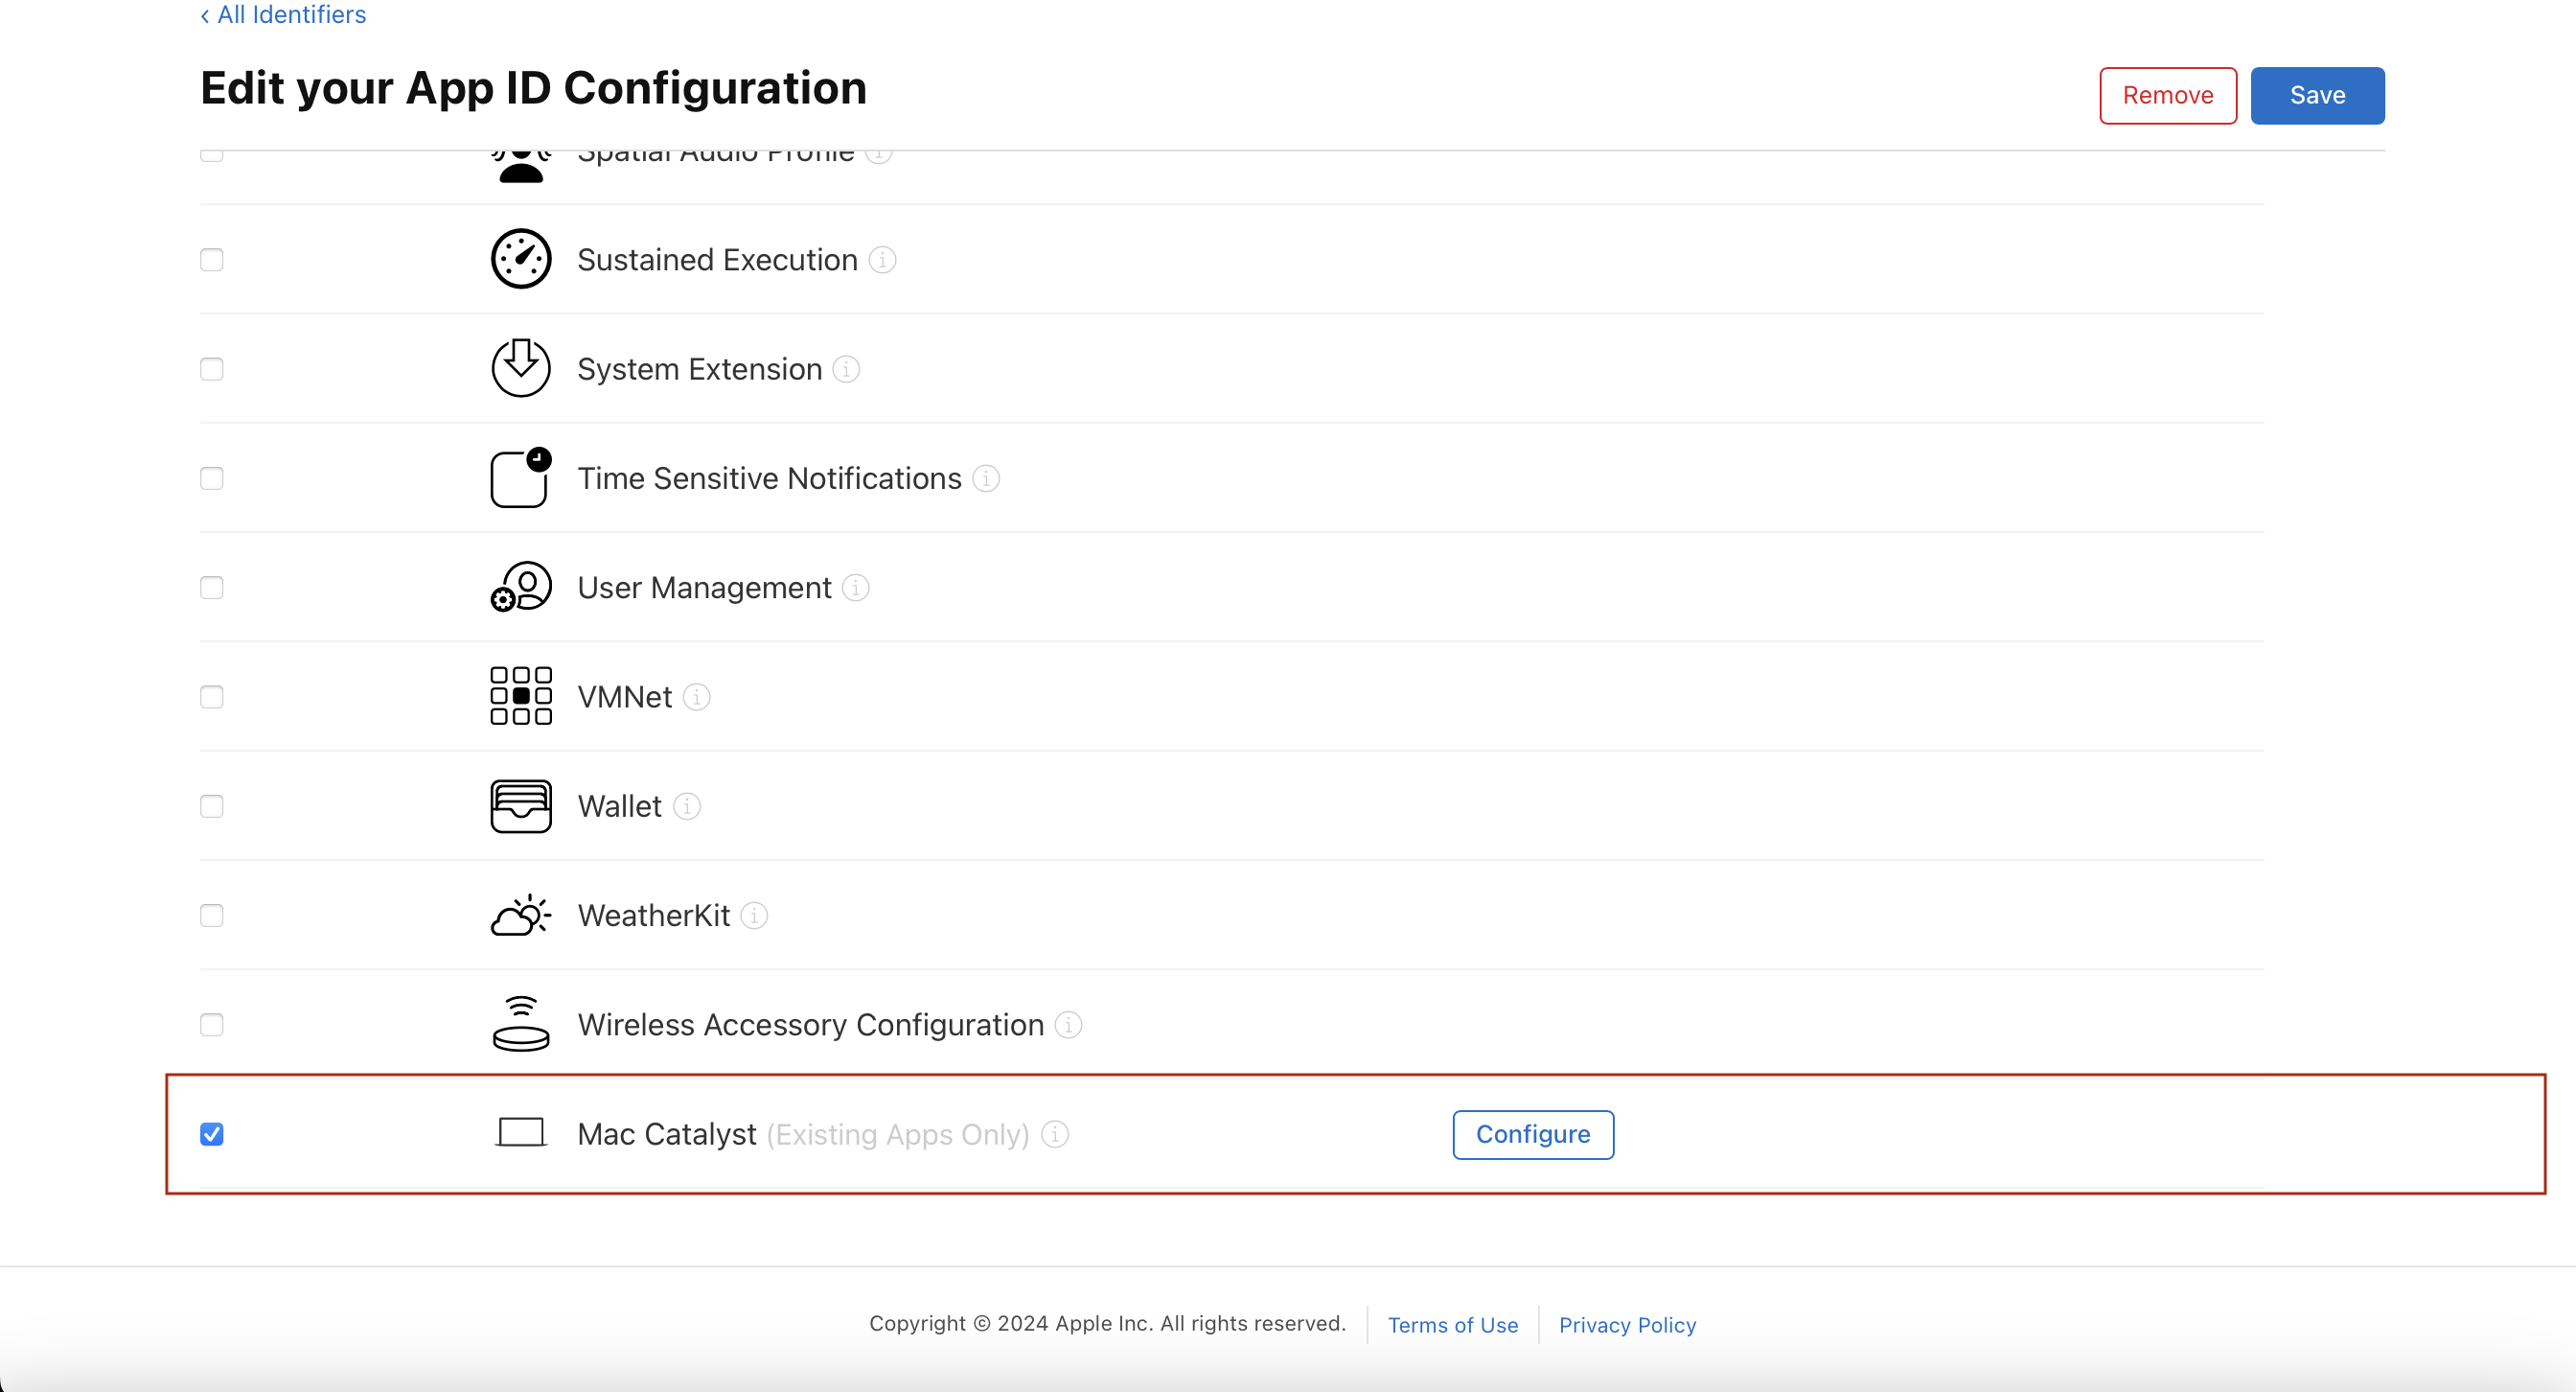Click the Wireless Accessory Configuration icon
This screenshot has height=1392, width=2576.
tap(520, 1024)
